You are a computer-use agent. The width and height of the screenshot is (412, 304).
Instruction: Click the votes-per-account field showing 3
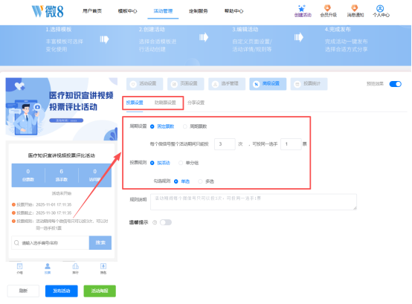225,144
